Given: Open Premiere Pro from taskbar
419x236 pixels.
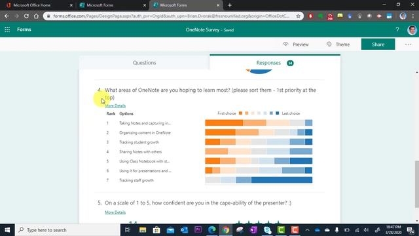Looking at the screenshot, I should (x=198, y=230).
